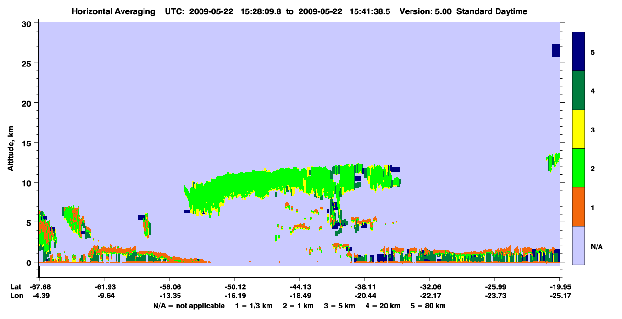This screenshot has width=622, height=319.
Task: Click the lavender N/A colorbar segment
Action: coord(578,245)
